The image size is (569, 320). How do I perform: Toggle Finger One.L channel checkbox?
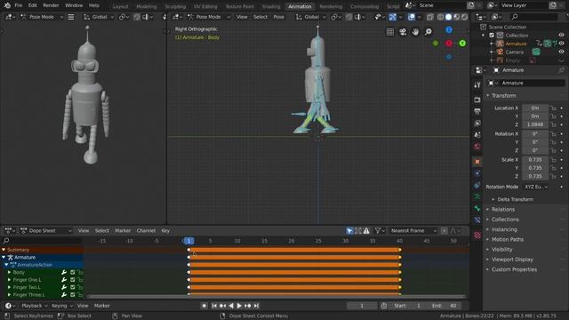coord(73,280)
